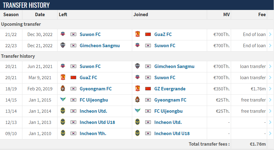This screenshot has height=150, width=274.
Task: Open details arrow for Mar 9, 2021 loan
Action: [x=270, y=78]
